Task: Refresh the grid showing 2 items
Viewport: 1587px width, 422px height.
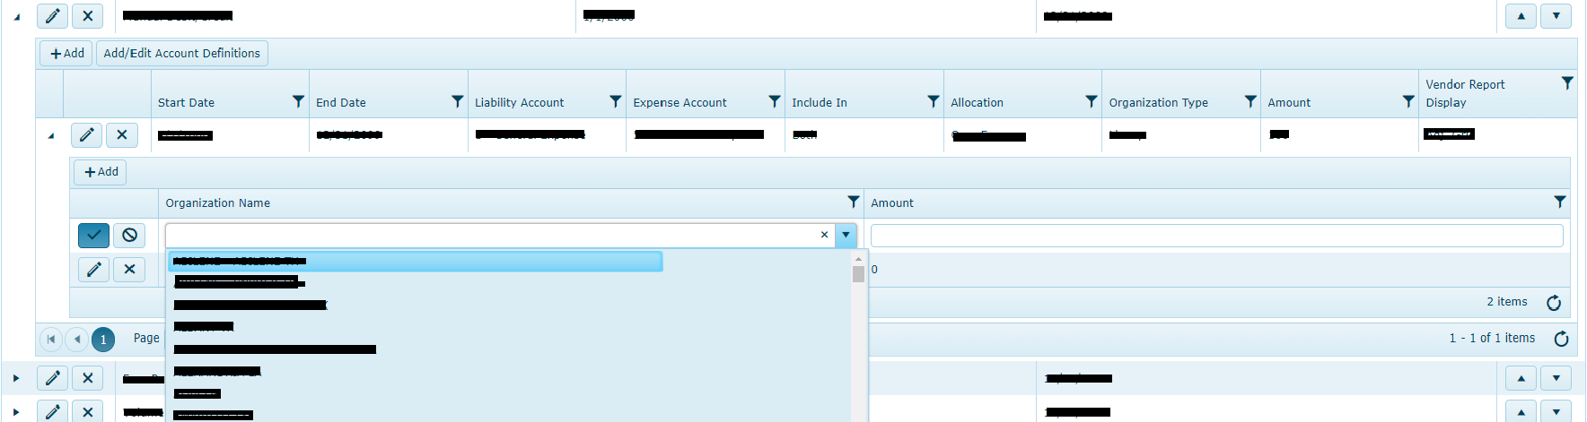Action: pos(1554,303)
